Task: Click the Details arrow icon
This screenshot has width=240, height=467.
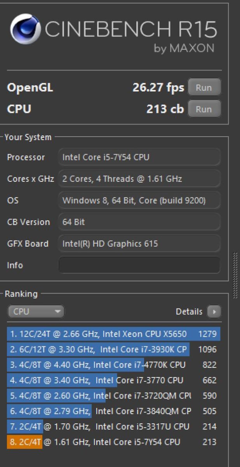Action: click(214, 311)
